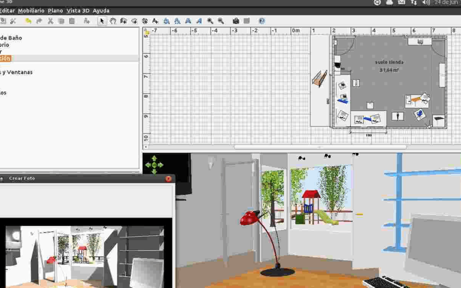
Task: Copy the selected items via the toolbar
Action: (x=61, y=21)
